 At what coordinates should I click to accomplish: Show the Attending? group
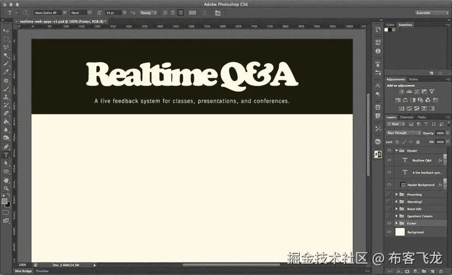point(389,201)
